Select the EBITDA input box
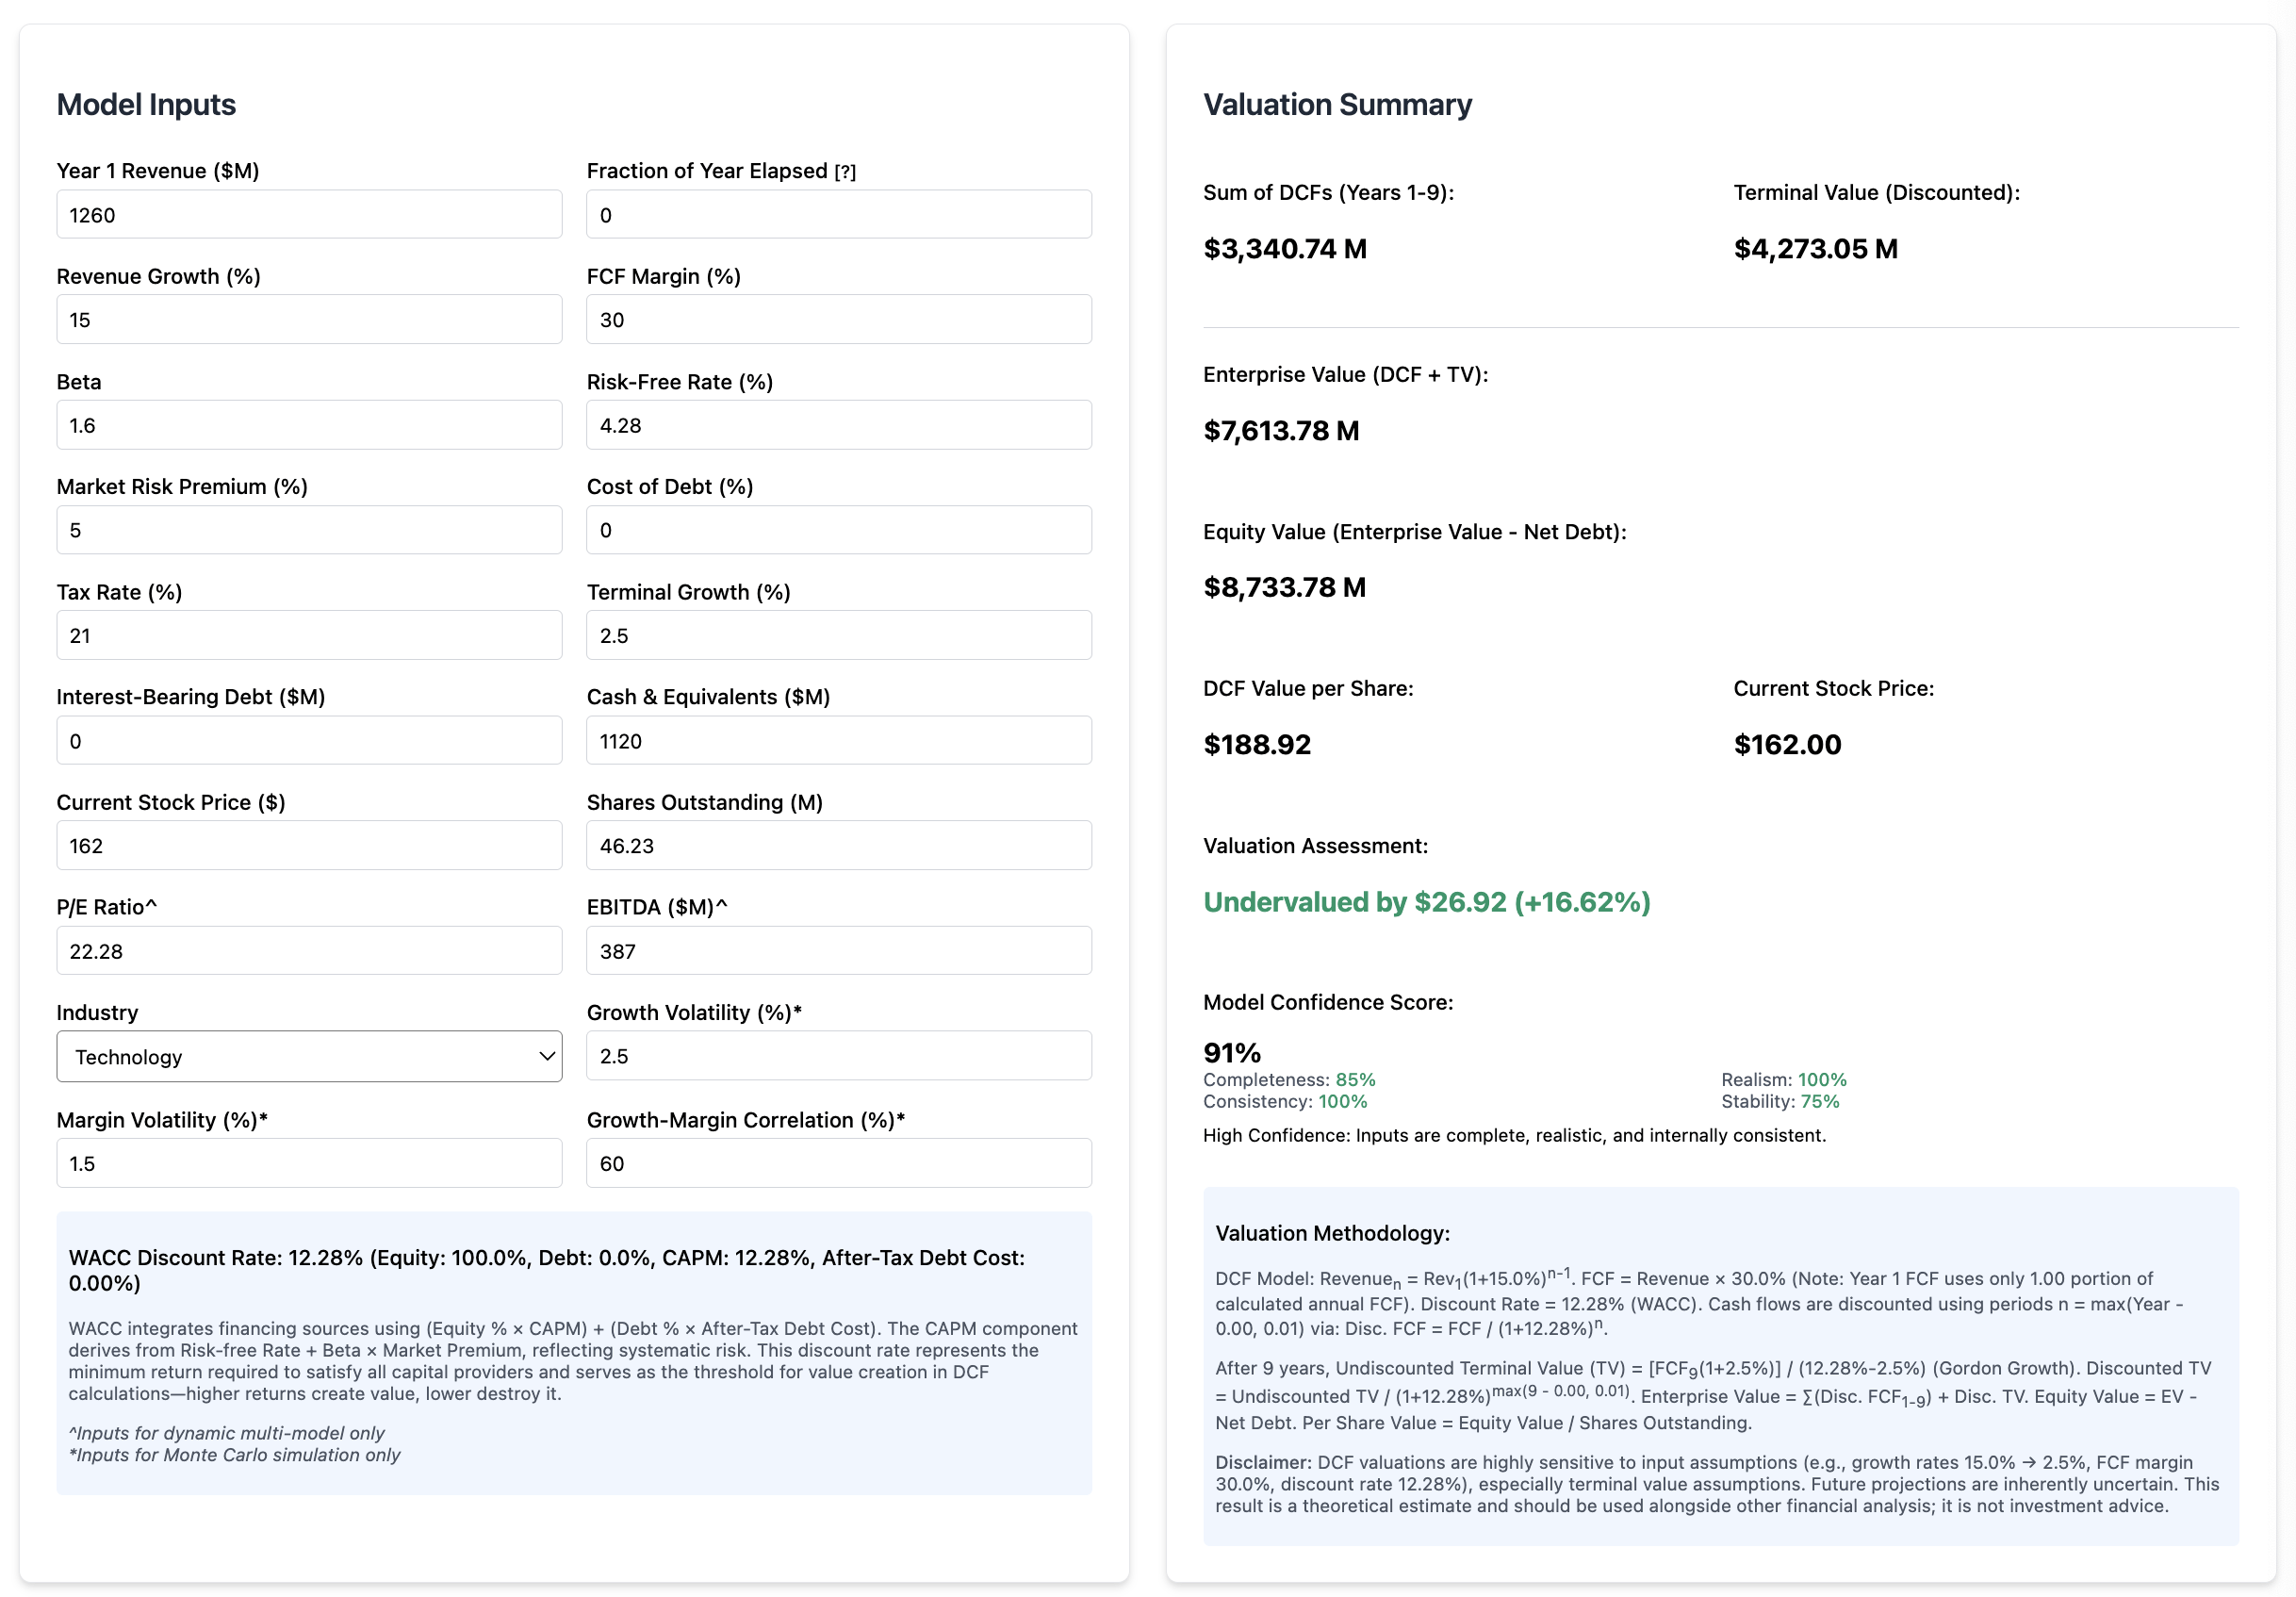The height and width of the screenshot is (1597, 2296). point(838,950)
